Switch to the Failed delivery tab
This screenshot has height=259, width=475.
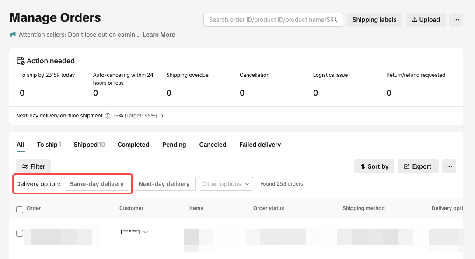(x=260, y=145)
